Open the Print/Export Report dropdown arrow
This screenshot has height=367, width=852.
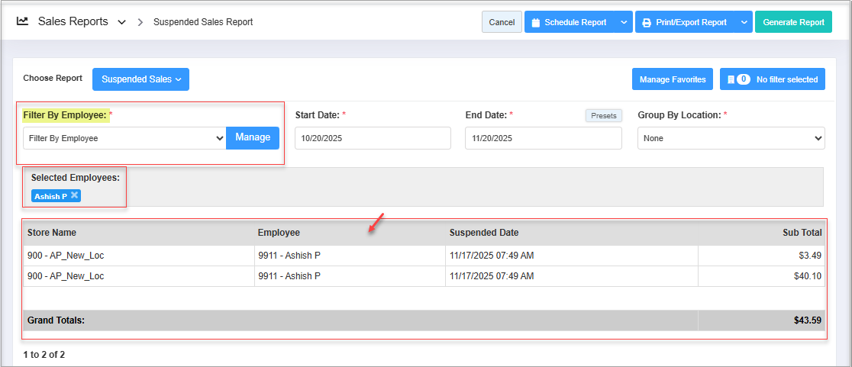click(744, 22)
